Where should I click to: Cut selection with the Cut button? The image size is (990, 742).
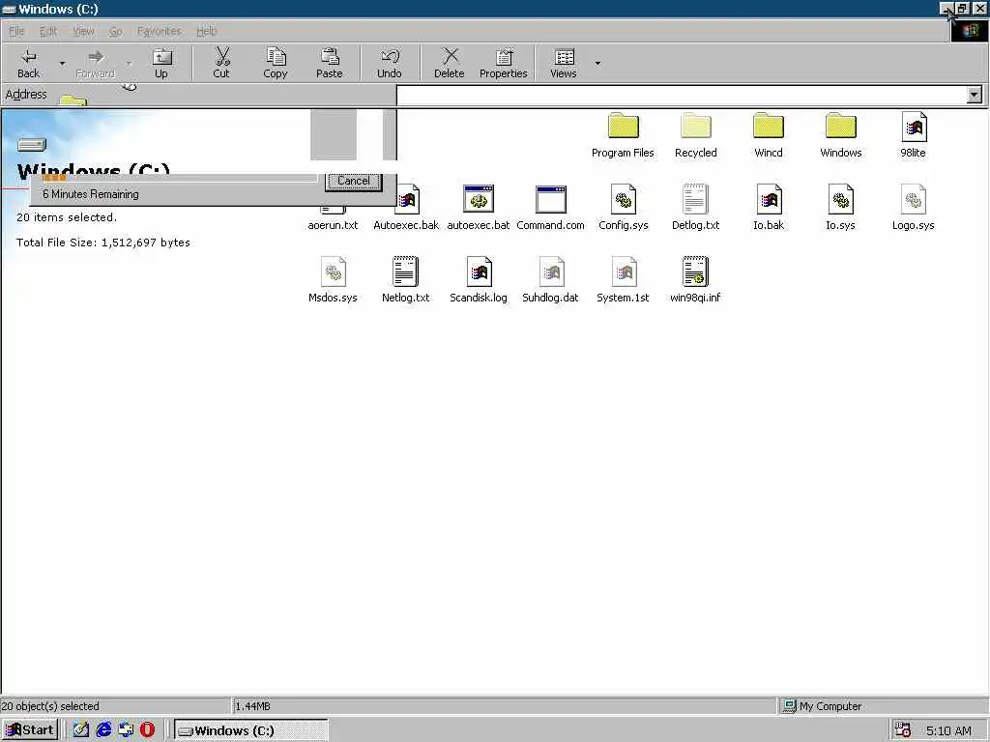click(x=221, y=63)
